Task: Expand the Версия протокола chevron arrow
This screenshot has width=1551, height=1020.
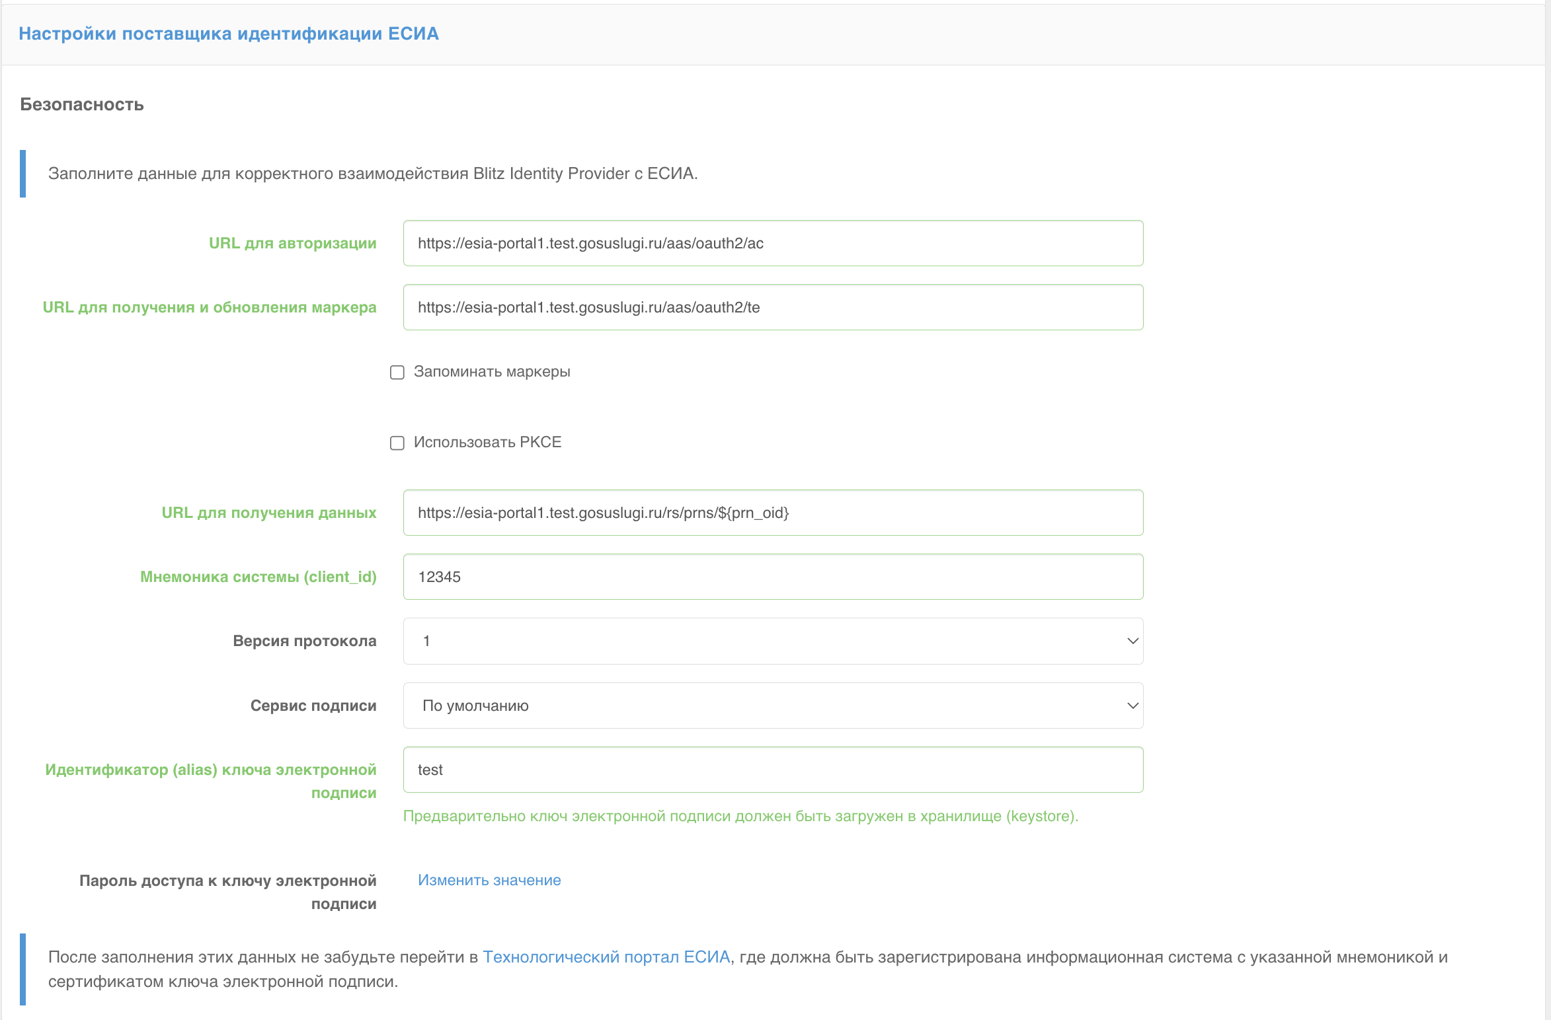Action: pyautogui.click(x=1132, y=641)
